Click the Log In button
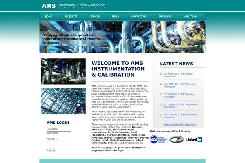 coord(51,150)
